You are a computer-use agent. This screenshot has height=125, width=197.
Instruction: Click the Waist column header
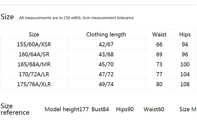(x=159, y=34)
